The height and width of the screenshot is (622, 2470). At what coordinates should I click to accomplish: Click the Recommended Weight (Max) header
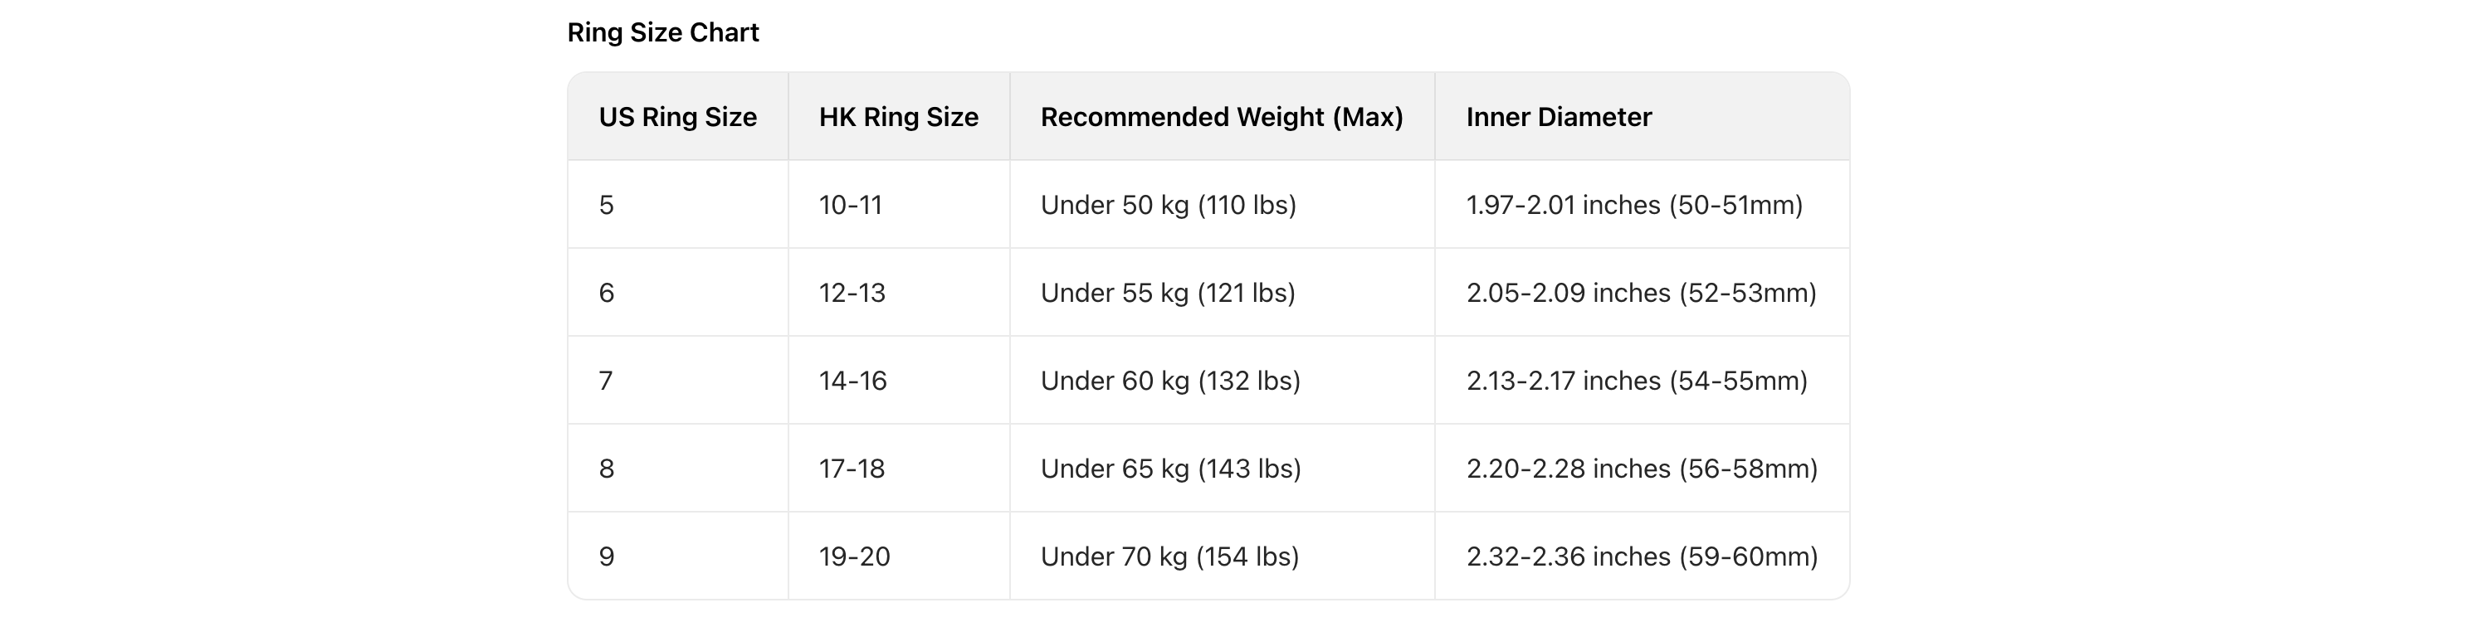tap(1222, 117)
